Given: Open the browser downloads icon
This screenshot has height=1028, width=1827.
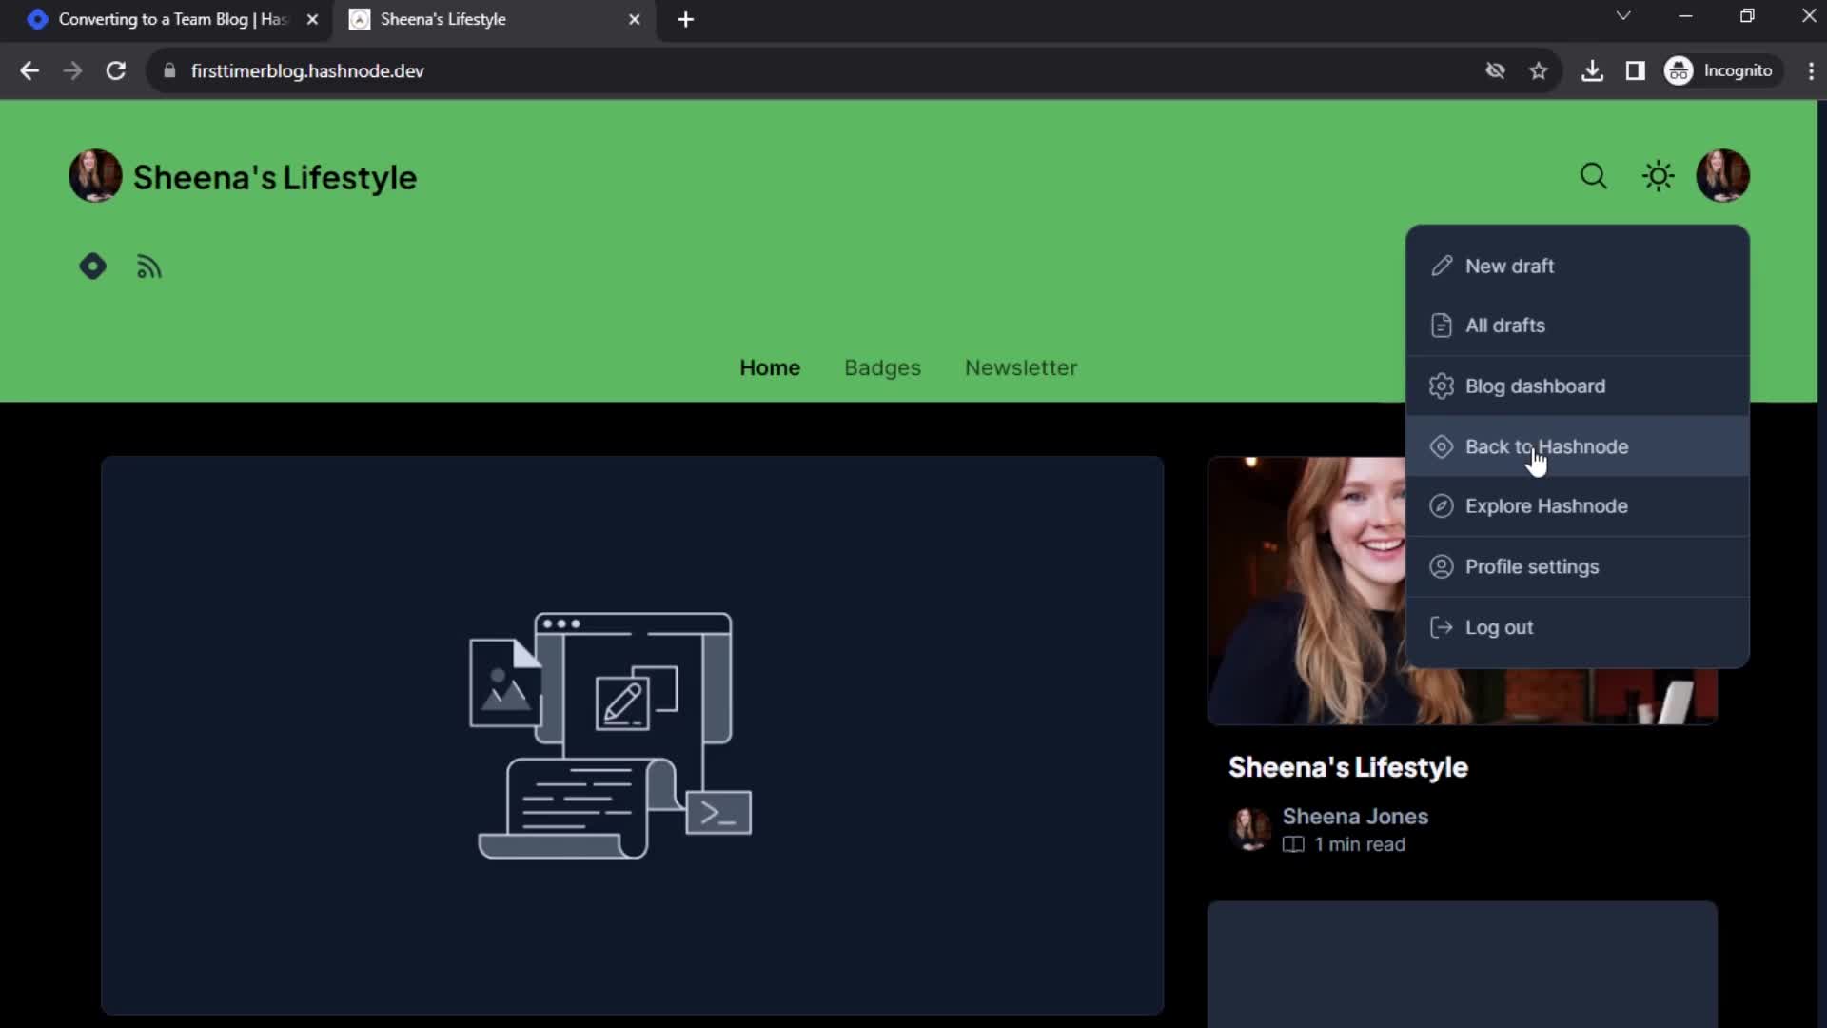Looking at the screenshot, I should pos(1592,71).
